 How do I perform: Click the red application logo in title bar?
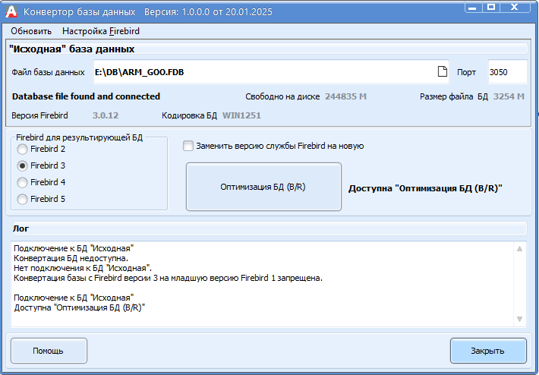pos(11,11)
